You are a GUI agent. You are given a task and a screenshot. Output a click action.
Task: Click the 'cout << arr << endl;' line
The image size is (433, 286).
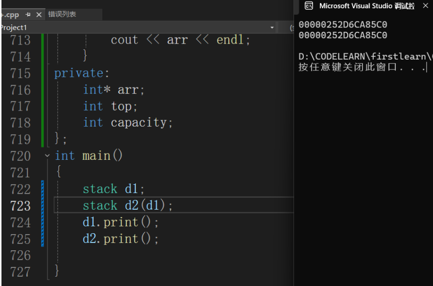point(181,40)
